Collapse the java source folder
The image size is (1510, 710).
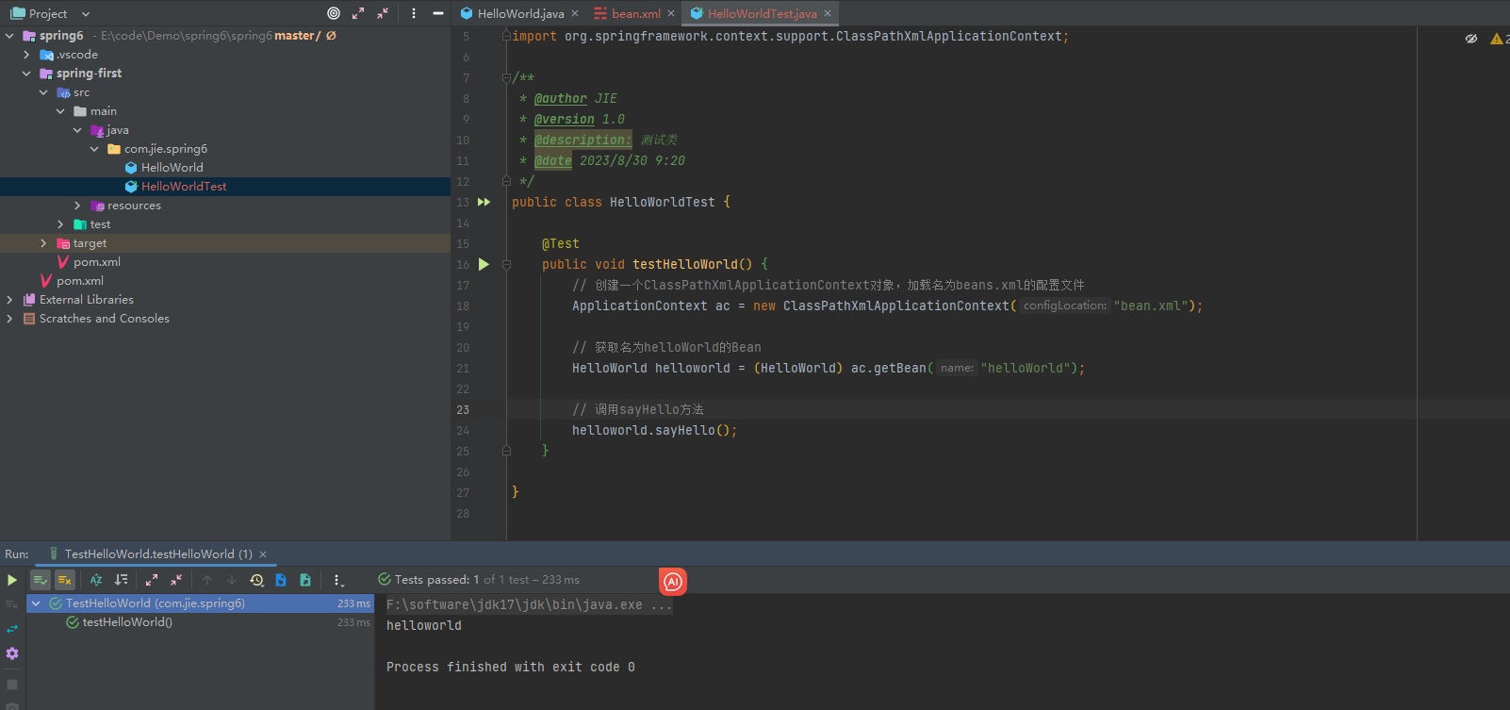[77, 130]
